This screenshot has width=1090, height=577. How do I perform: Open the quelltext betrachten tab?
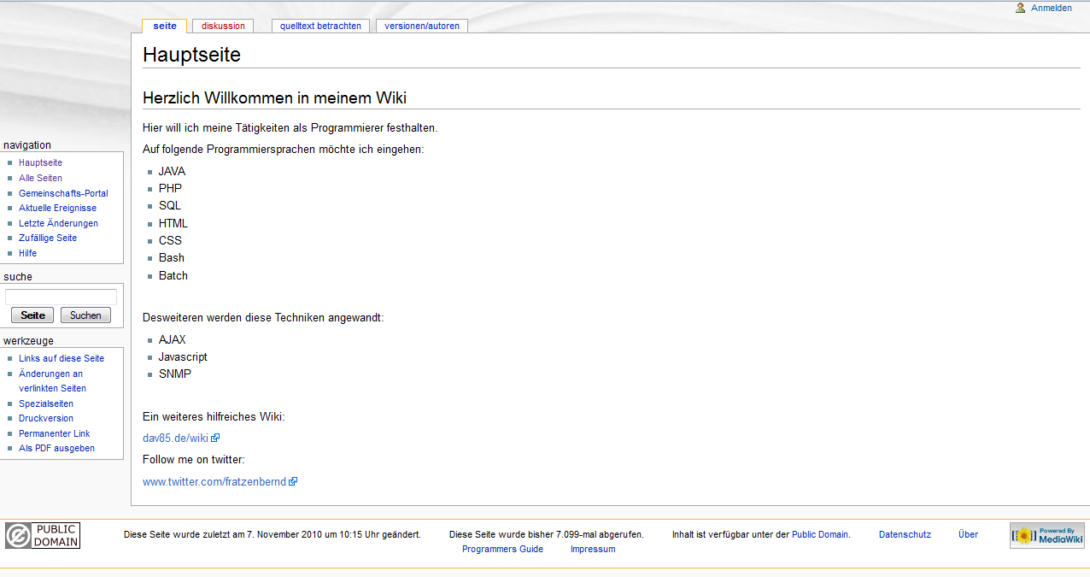click(320, 26)
